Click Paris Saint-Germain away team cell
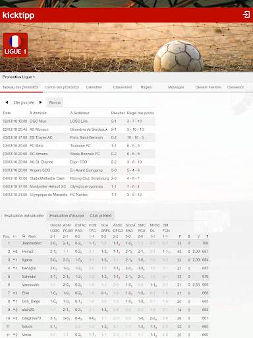The image size is (253, 338). coord(86,137)
